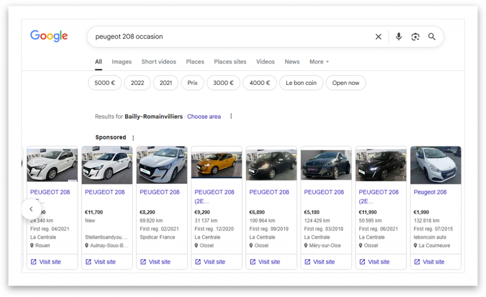Click external link icon on €11,990 card
Viewport: 486px width, 297px height.
click(362, 262)
